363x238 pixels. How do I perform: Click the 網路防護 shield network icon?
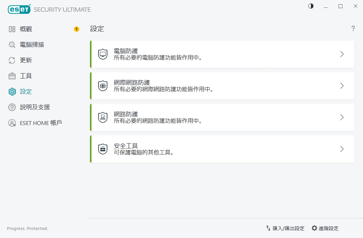click(x=103, y=117)
